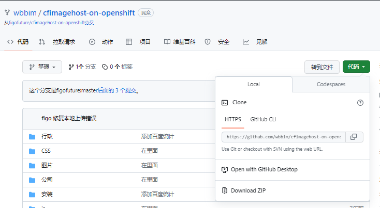Open the 拉取请求 tab
Screen dimensions: 380x208
tap(57, 42)
